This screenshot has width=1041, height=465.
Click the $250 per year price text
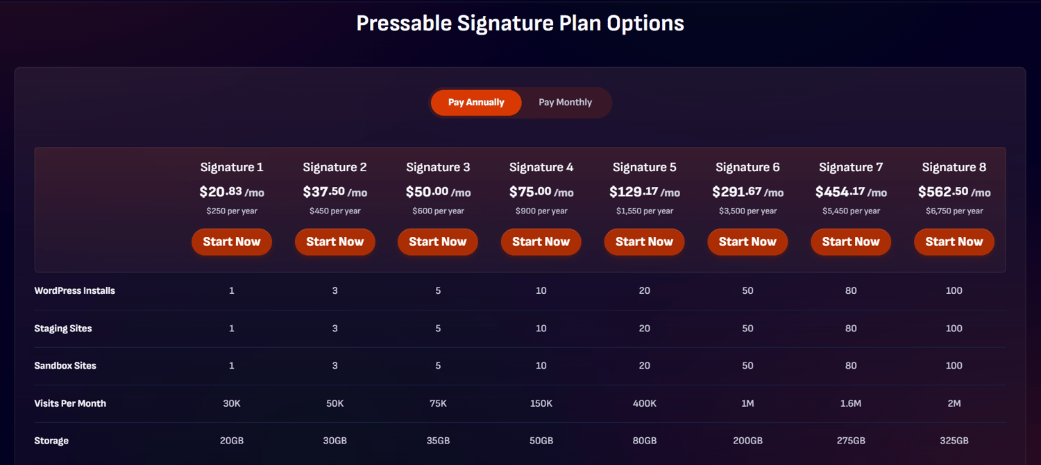click(232, 211)
